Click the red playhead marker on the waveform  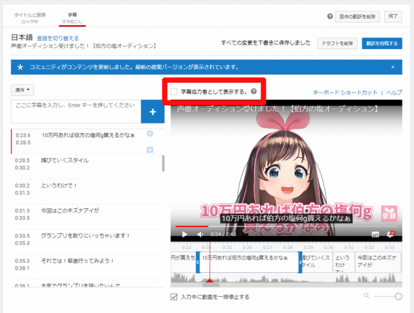pyautogui.click(x=210, y=281)
